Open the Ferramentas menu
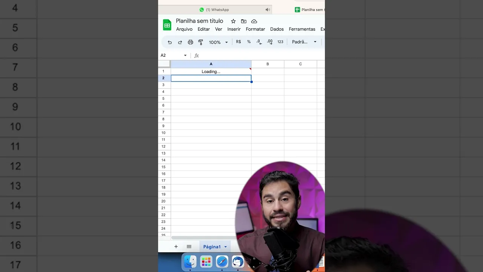The height and width of the screenshot is (272, 483). (x=302, y=29)
